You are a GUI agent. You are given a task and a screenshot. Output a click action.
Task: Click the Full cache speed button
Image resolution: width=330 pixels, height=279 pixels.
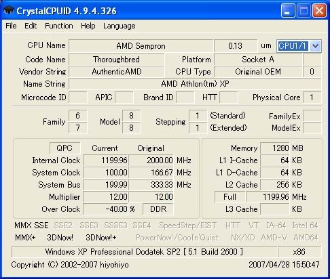(x=230, y=197)
